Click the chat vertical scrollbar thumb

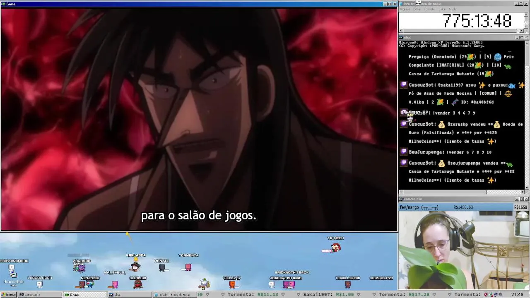point(527,55)
